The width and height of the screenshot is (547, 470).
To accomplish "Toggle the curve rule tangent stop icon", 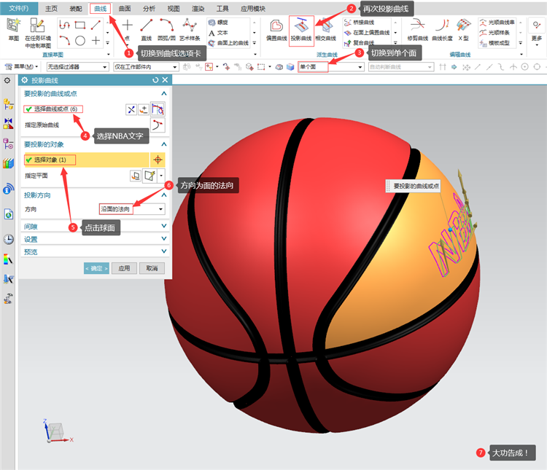I will coord(158,109).
